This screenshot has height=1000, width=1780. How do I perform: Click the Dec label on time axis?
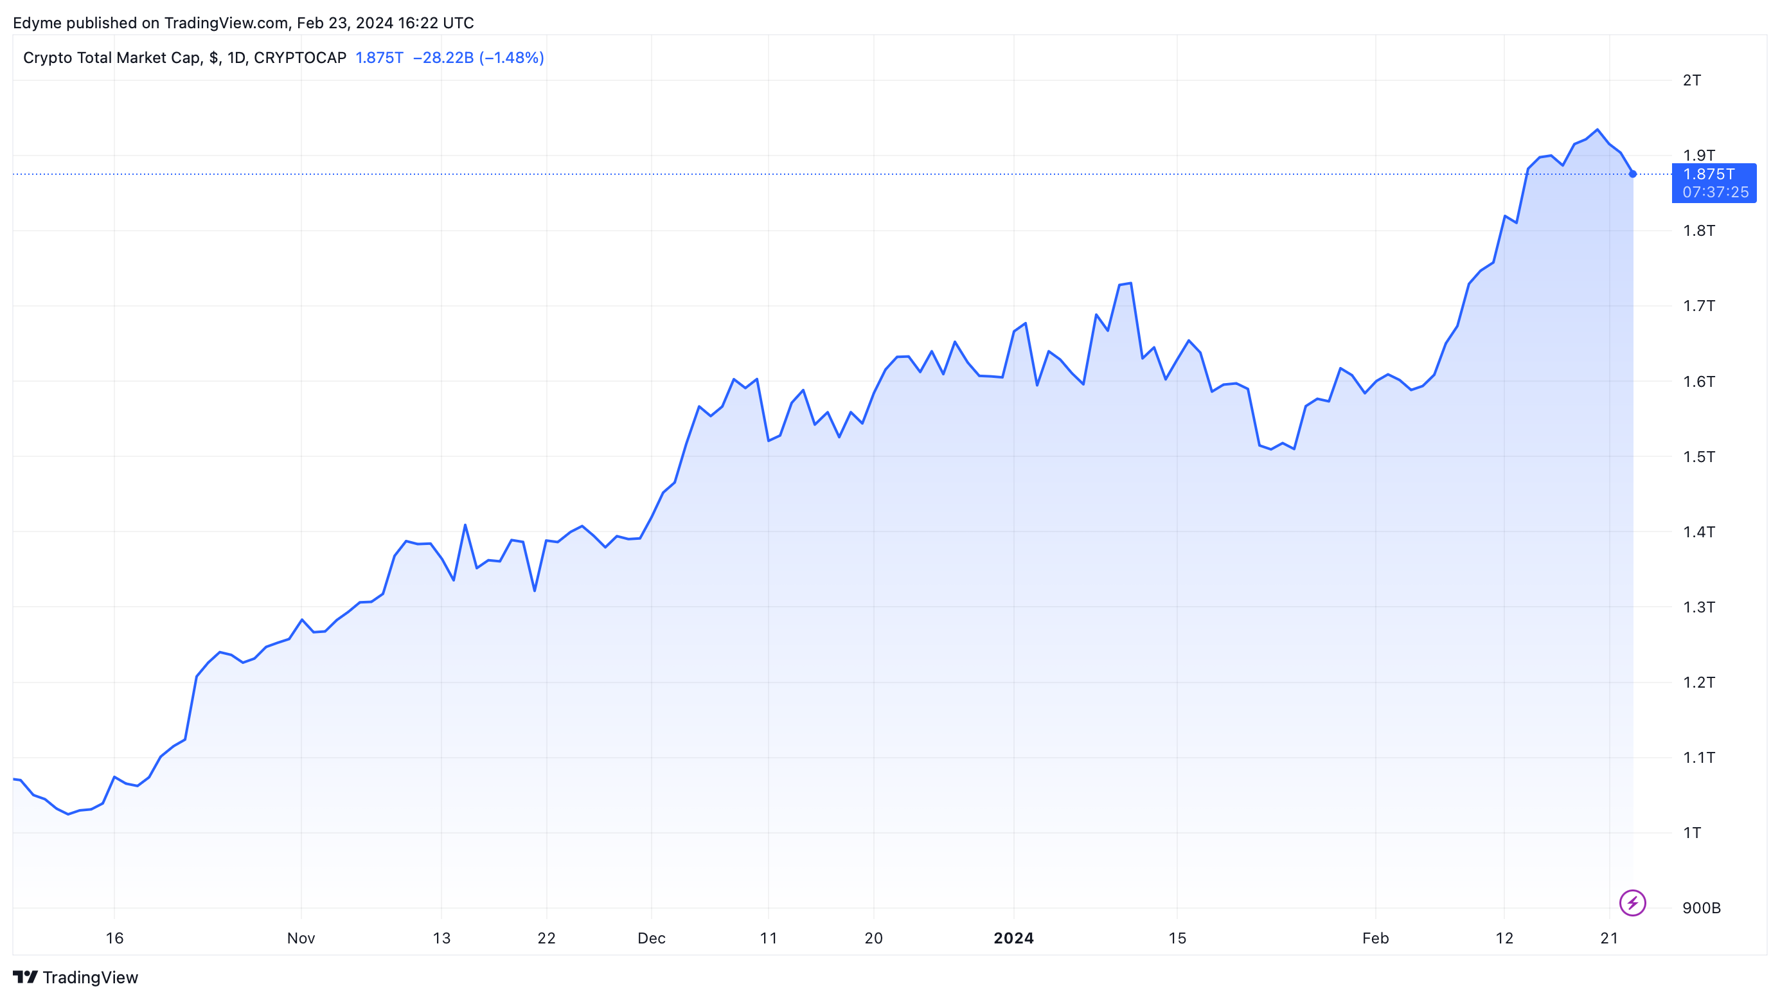point(651,938)
